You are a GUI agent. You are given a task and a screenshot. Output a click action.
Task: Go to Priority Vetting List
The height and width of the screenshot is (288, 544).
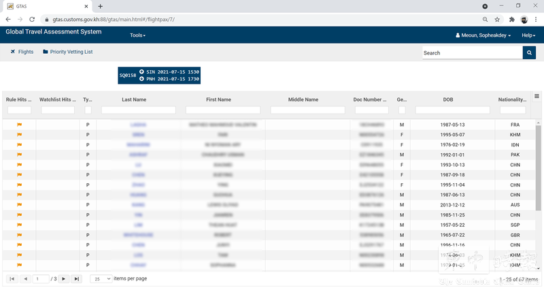point(67,52)
